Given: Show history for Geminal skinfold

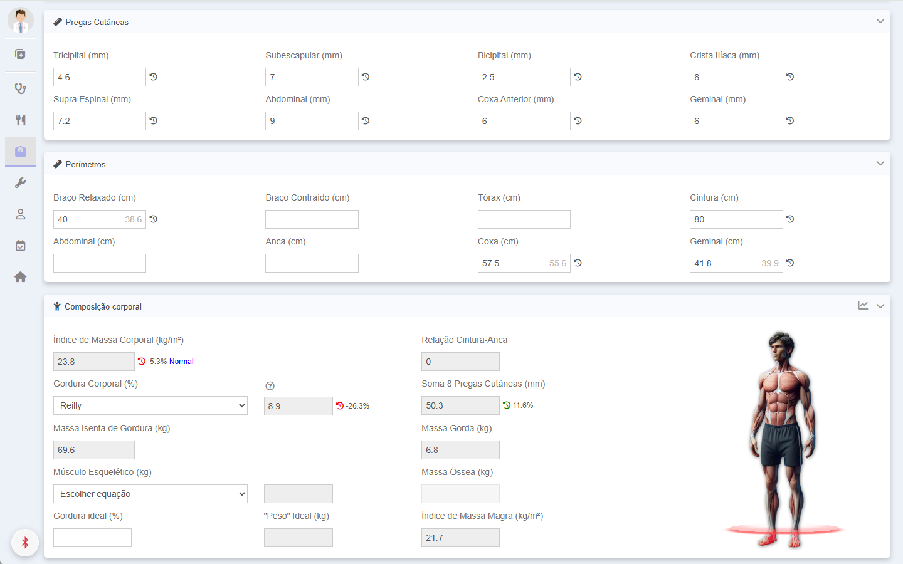Looking at the screenshot, I should 790,121.
